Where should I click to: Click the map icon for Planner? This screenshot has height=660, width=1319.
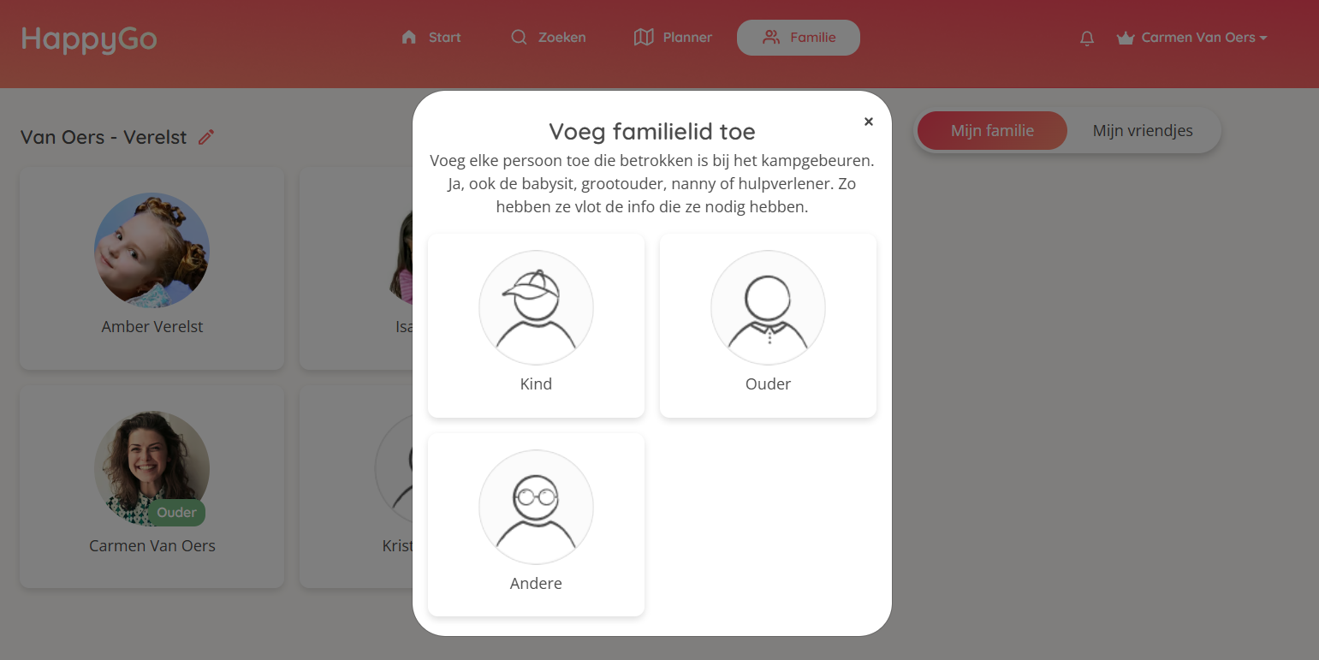644,37
